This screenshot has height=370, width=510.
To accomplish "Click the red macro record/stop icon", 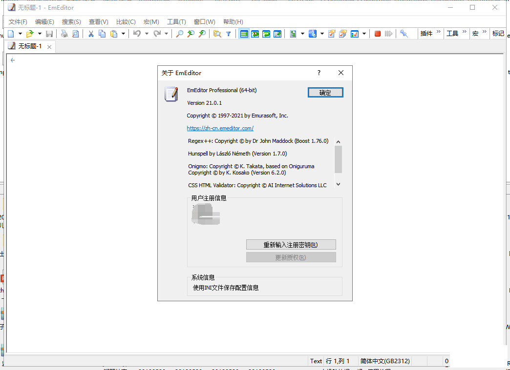I will pyautogui.click(x=377, y=34).
